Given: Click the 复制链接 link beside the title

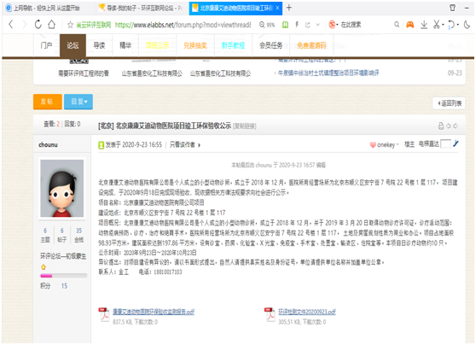Looking at the screenshot, I should [x=245, y=126].
